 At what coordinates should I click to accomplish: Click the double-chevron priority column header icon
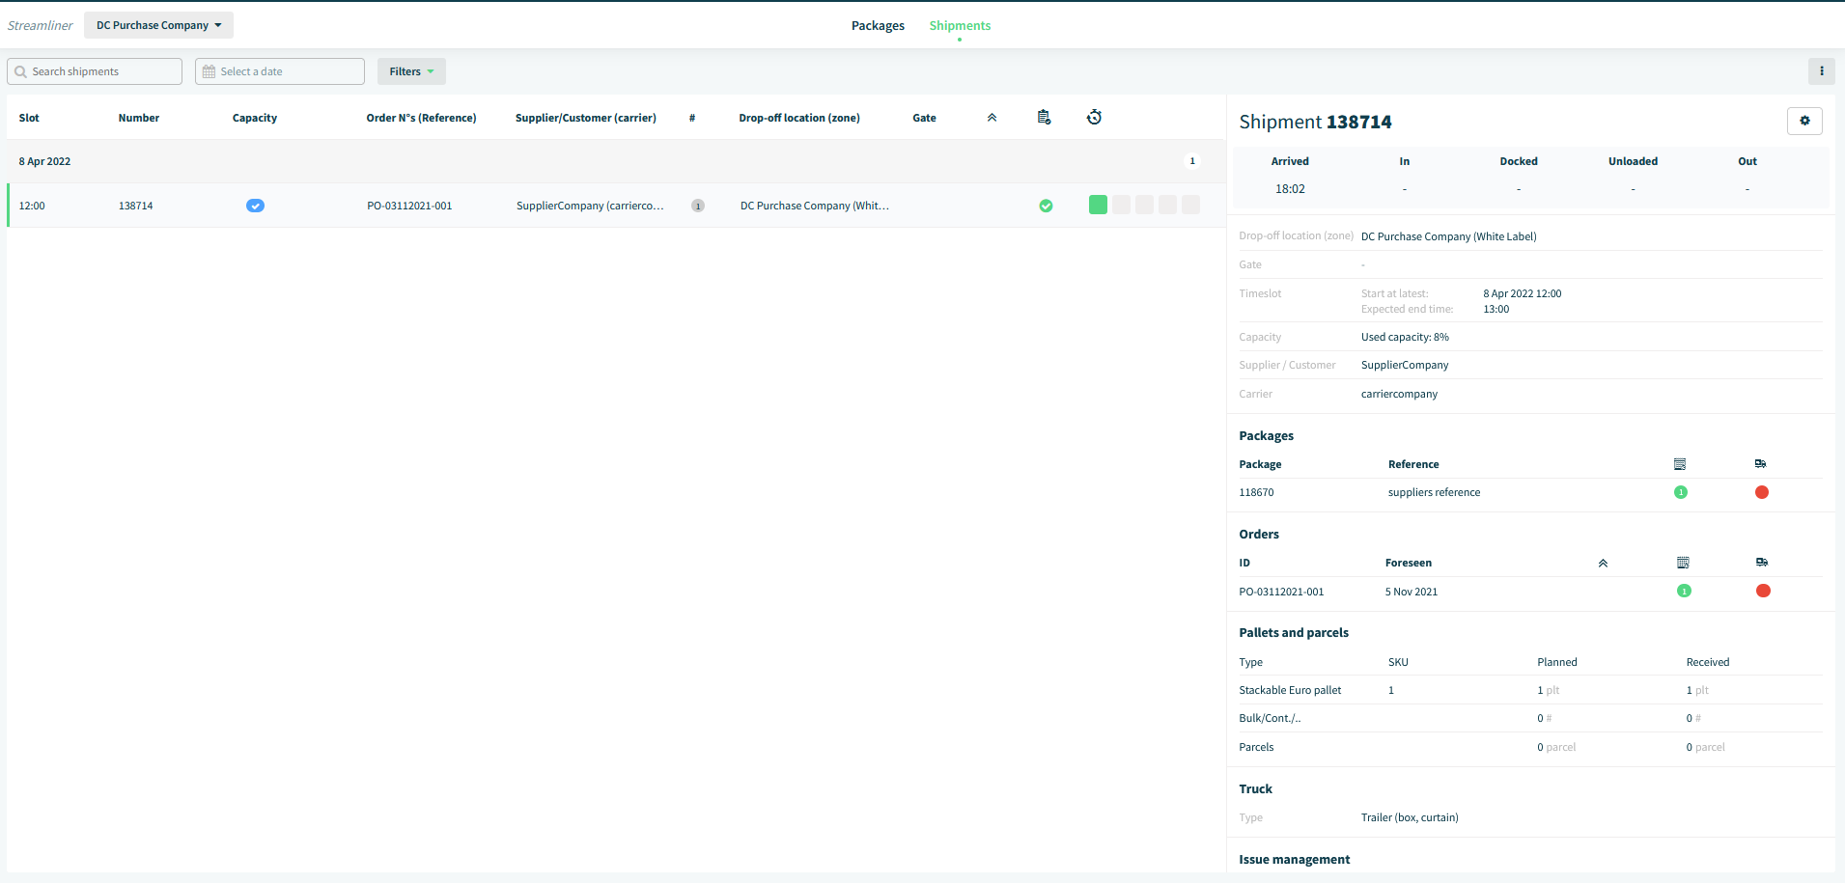[x=992, y=118]
